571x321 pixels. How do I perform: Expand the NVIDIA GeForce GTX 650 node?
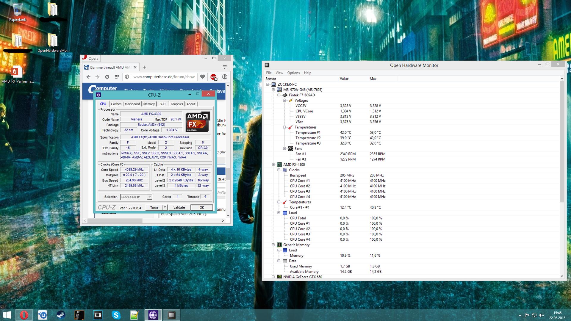[x=273, y=277]
